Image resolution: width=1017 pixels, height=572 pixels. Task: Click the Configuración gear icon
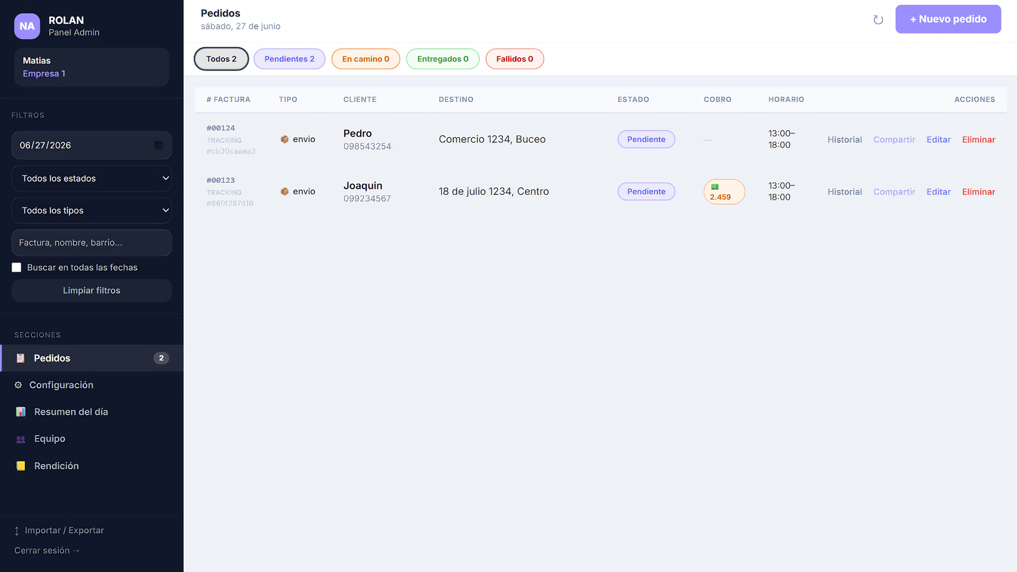click(18, 385)
